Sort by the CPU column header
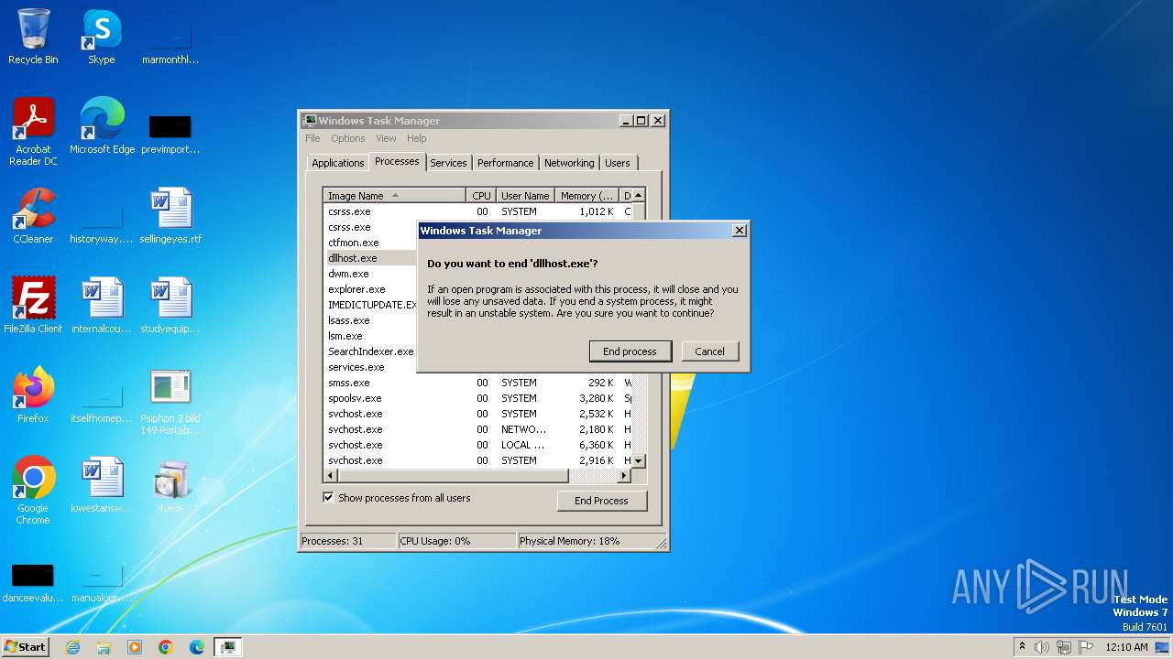This screenshot has width=1173, height=659. click(x=481, y=196)
